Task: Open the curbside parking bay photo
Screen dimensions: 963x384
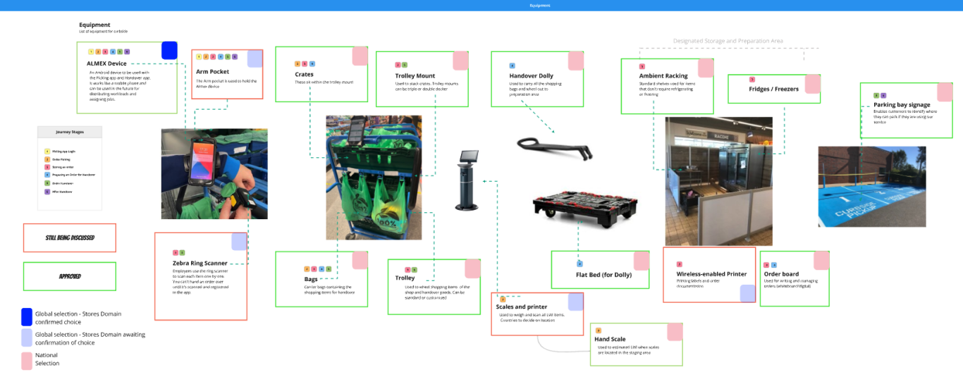Action: pyautogui.click(x=871, y=187)
